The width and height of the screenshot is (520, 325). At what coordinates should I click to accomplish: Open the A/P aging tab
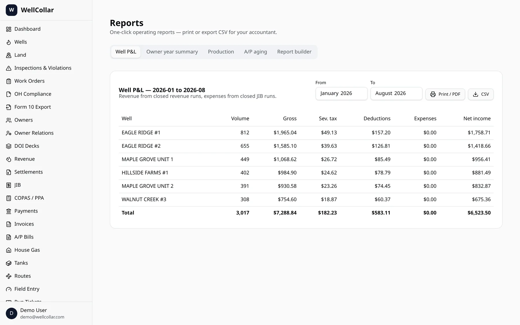tap(255, 52)
